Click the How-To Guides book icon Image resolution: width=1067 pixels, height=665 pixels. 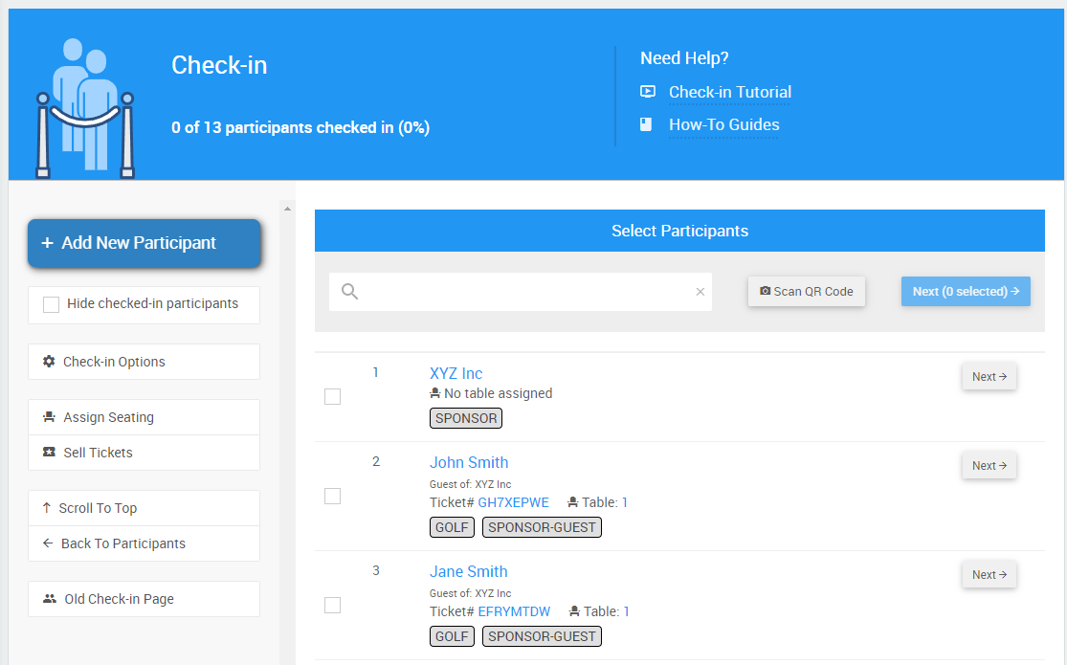(647, 124)
